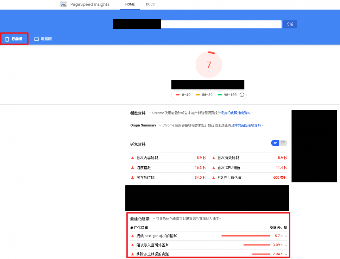The height and width of the screenshot is (259, 340).
Task: Click the warning triangle beside 提供 next-gen 格式的圖片
Action: [x=133, y=236]
